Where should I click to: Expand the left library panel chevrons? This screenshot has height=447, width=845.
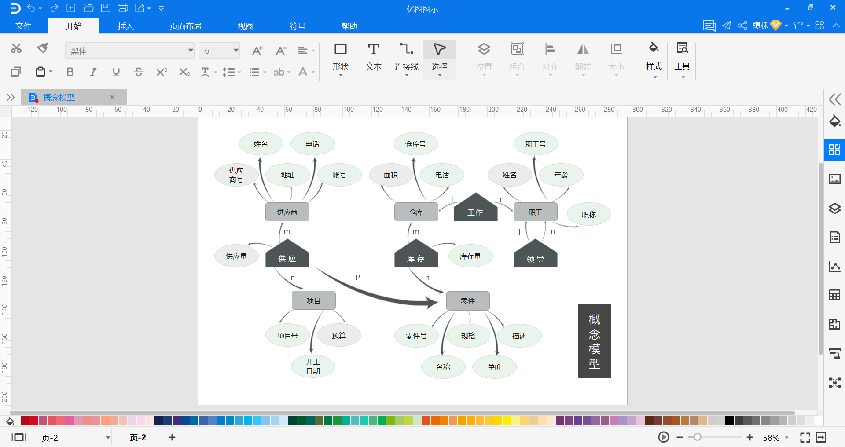(11, 97)
